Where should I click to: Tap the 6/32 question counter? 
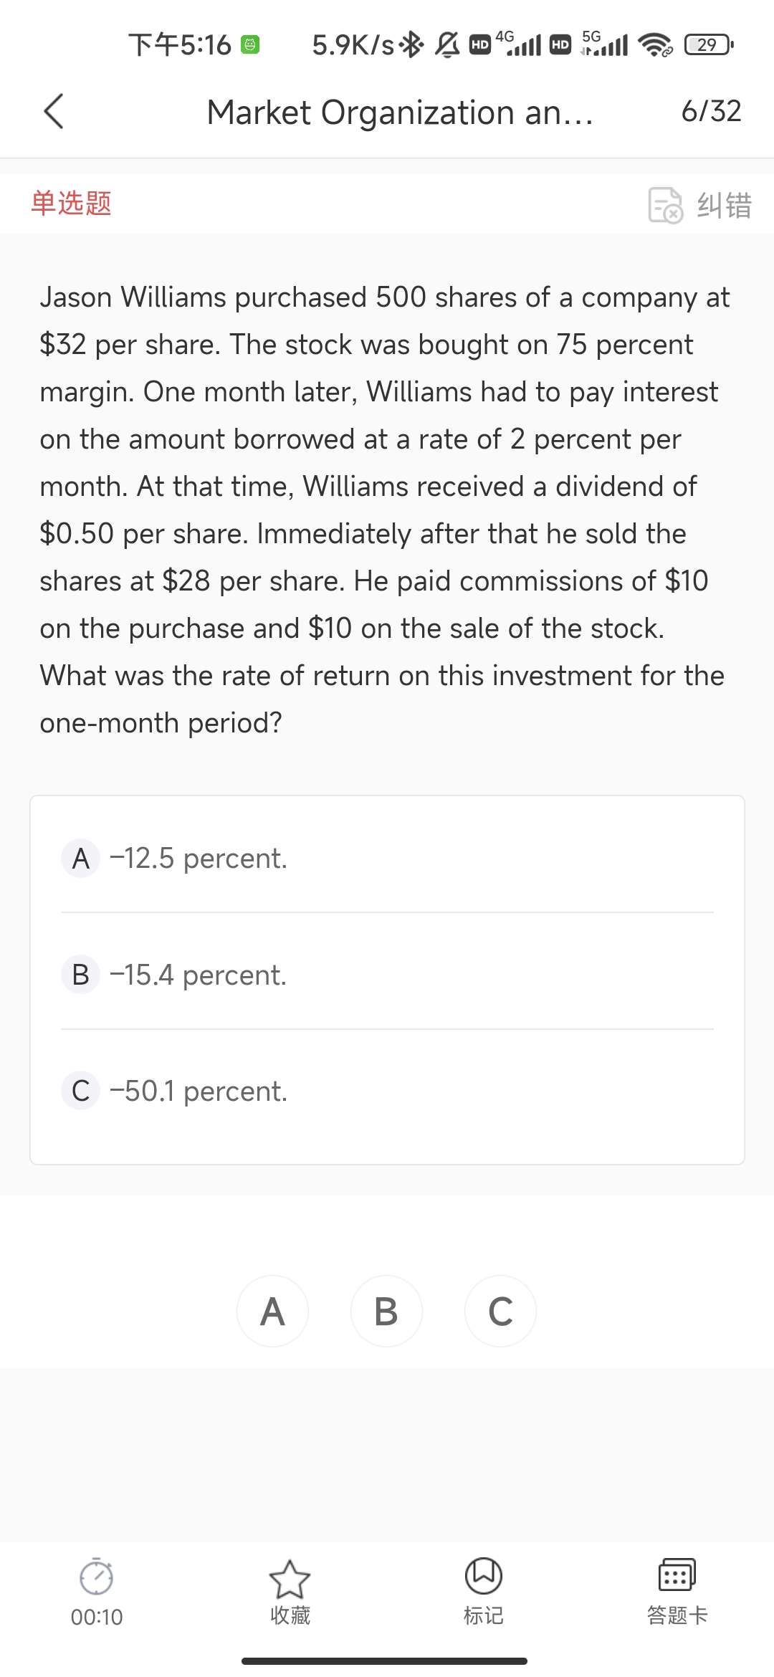point(711,111)
